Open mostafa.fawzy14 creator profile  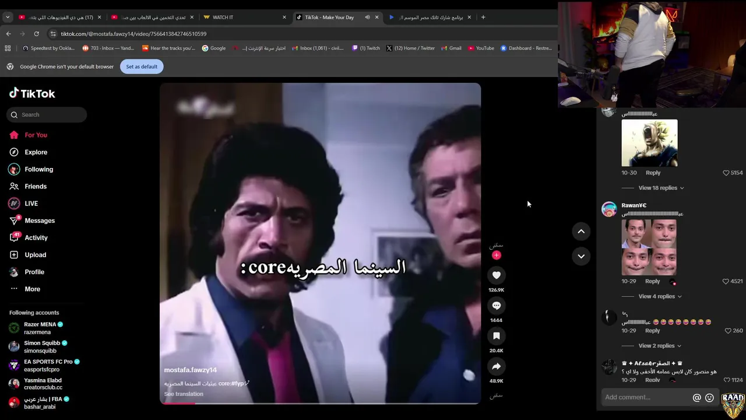191,370
